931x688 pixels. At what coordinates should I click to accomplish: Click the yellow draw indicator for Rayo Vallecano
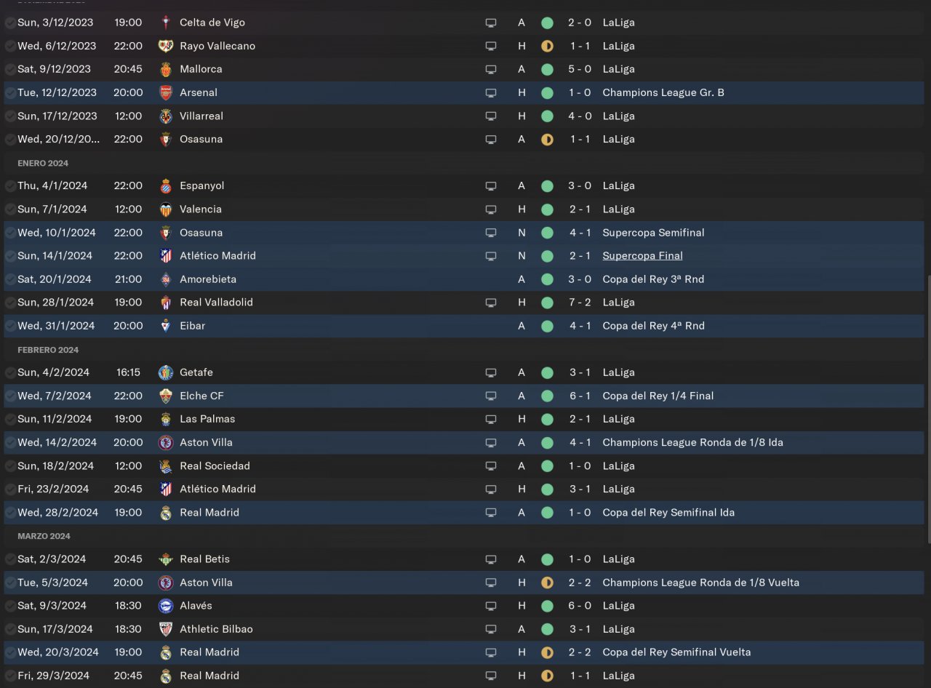[547, 46]
